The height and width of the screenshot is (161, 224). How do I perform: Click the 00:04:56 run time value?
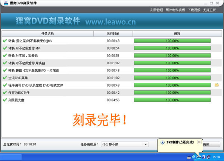tap(113, 100)
